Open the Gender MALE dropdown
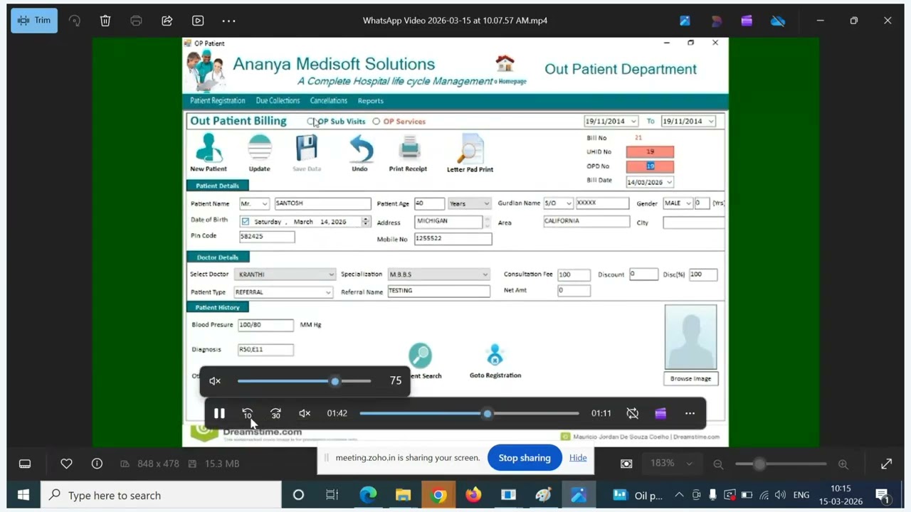 688,203
